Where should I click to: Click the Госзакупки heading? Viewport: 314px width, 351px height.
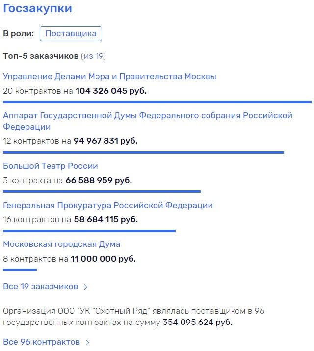click(37, 8)
